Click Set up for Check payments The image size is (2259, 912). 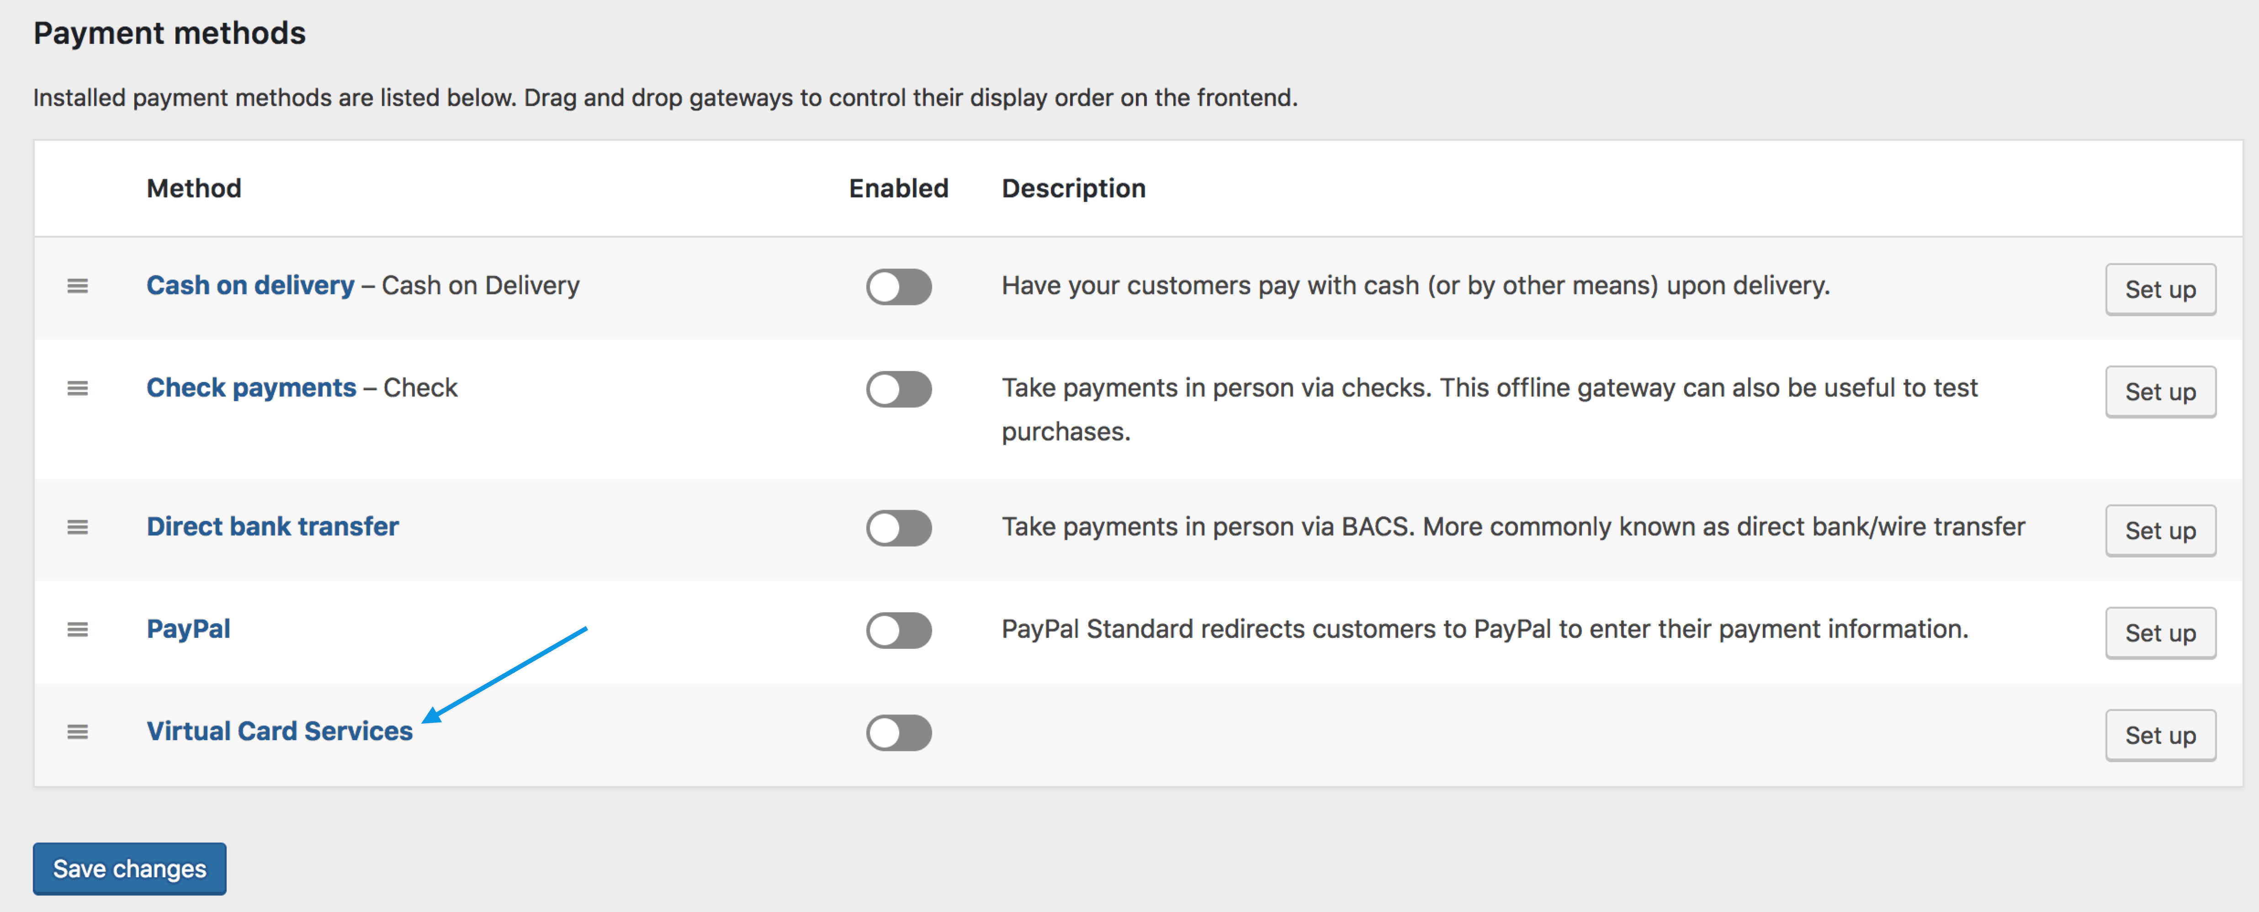pyautogui.click(x=2160, y=392)
